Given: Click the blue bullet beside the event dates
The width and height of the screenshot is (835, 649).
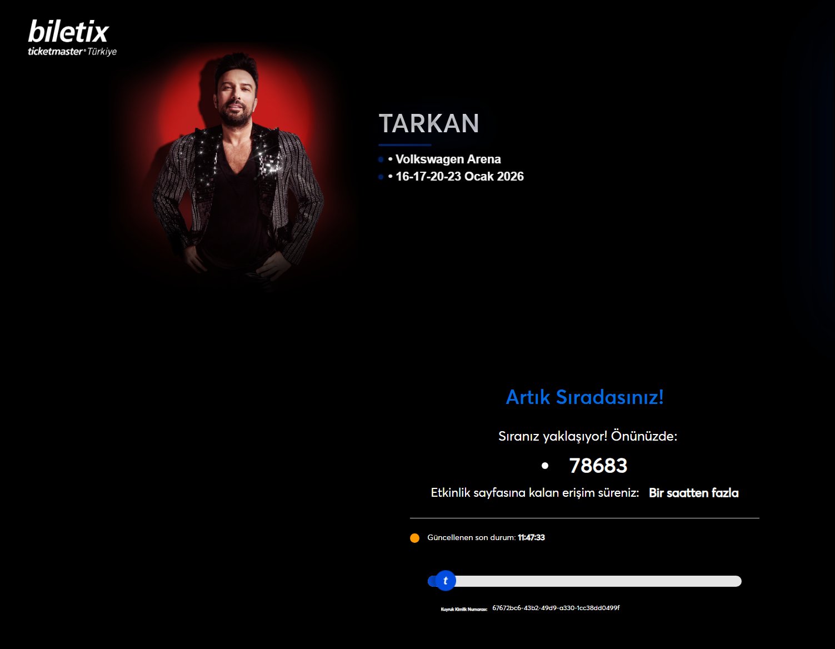Looking at the screenshot, I should click(381, 177).
